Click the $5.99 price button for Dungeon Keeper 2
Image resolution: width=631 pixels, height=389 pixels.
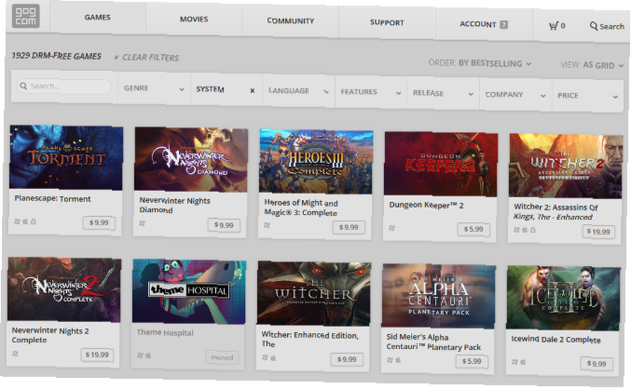pos(474,229)
